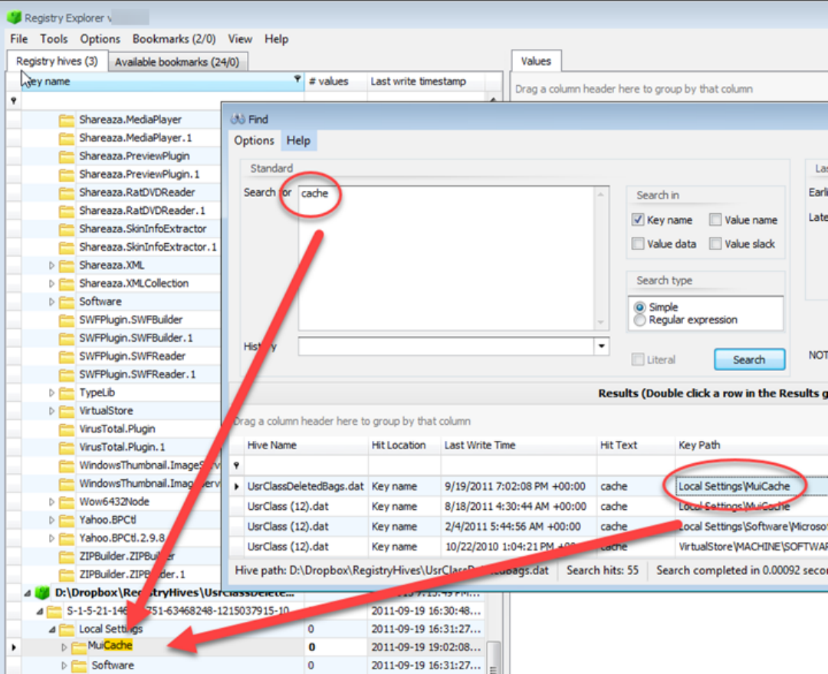828x674 pixels.
Task: Sort the tree by Last write timestamp column
Action: pos(426,81)
